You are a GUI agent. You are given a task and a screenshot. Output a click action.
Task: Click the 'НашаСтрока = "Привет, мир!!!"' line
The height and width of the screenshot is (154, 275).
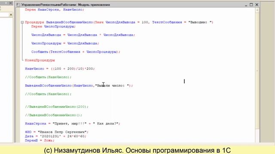[73, 124]
